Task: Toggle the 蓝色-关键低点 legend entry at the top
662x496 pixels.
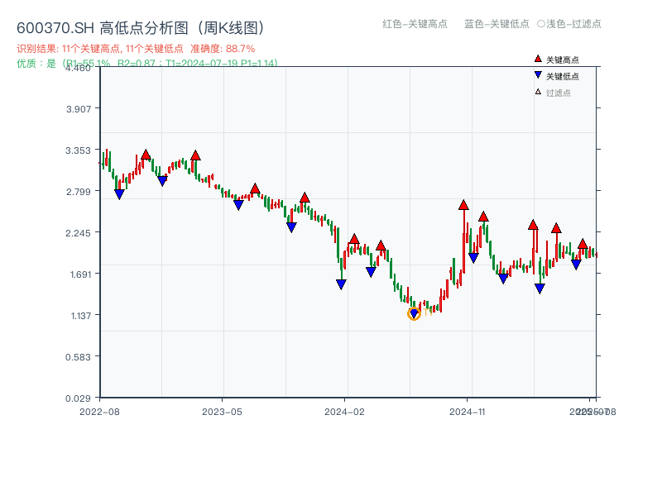Action: point(496,24)
